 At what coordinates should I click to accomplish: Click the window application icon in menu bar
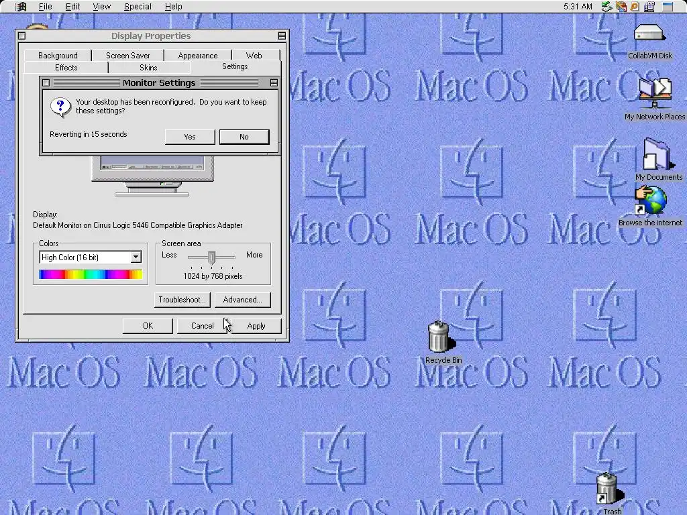pyautogui.click(x=668, y=7)
